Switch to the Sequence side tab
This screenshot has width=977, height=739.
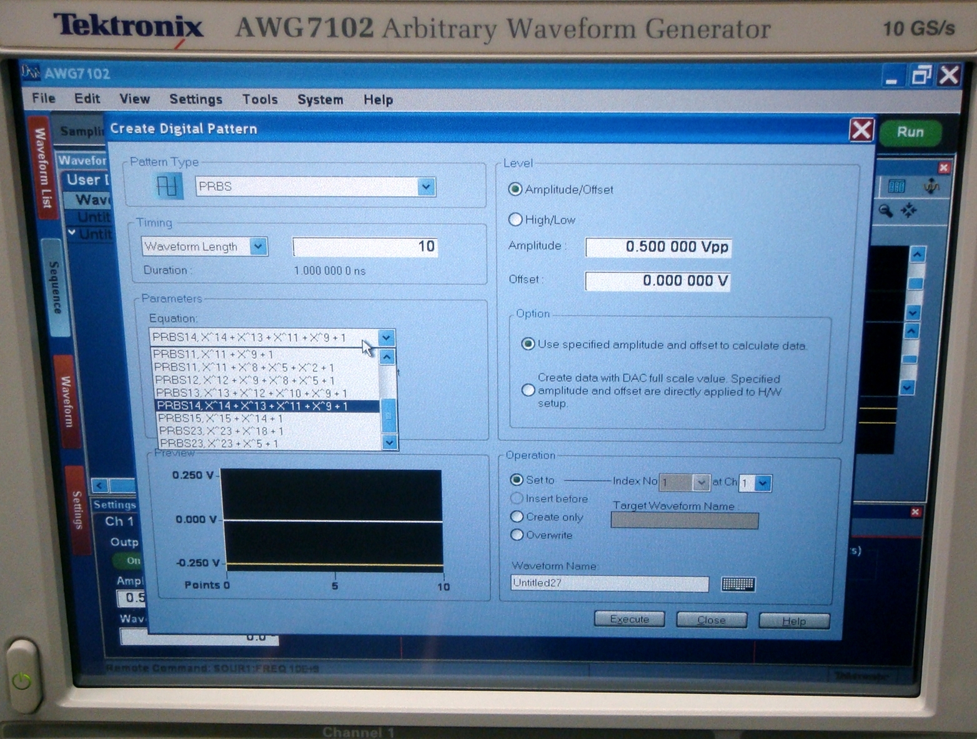coord(56,288)
